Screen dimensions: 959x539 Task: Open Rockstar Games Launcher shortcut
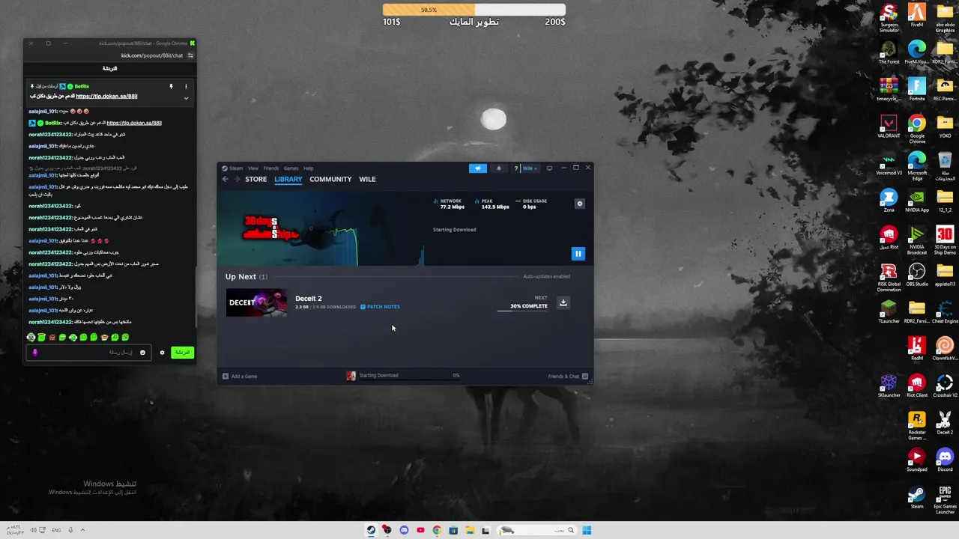[x=917, y=426]
